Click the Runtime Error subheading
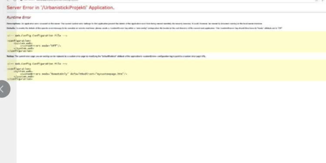The image size is (326, 163). (19, 17)
